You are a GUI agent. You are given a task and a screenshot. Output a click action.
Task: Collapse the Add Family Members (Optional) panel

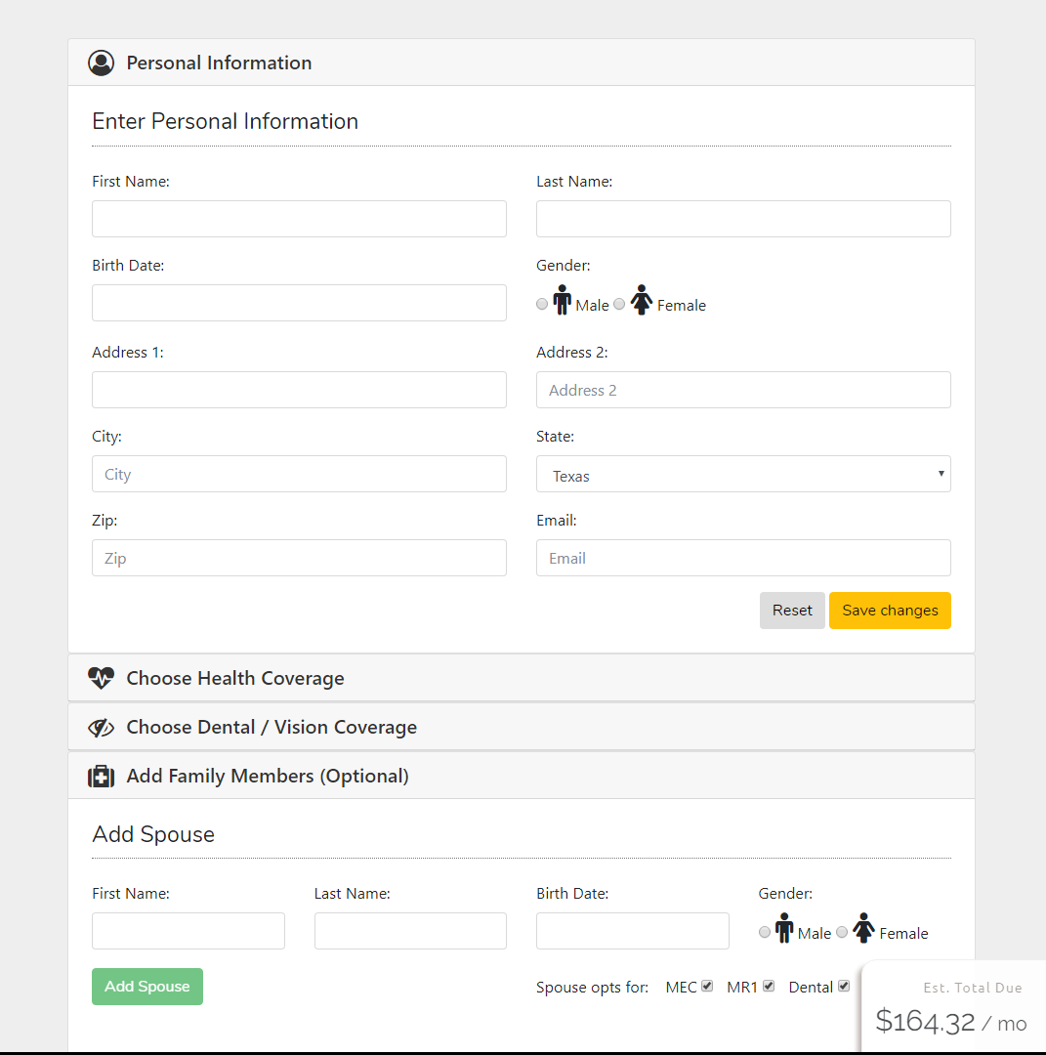(268, 777)
